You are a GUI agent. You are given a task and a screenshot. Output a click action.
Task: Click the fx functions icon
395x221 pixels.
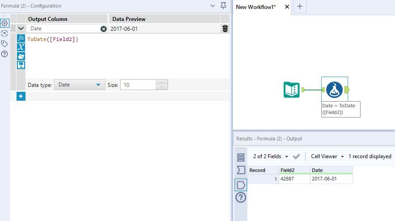[21, 38]
